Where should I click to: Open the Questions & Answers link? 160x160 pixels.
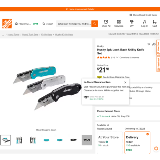click(129, 58)
